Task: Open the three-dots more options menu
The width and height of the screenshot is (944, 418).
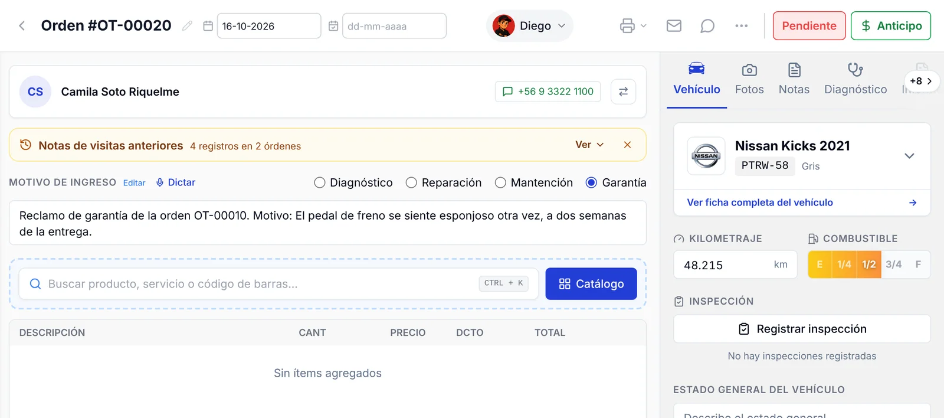Action: click(x=742, y=26)
